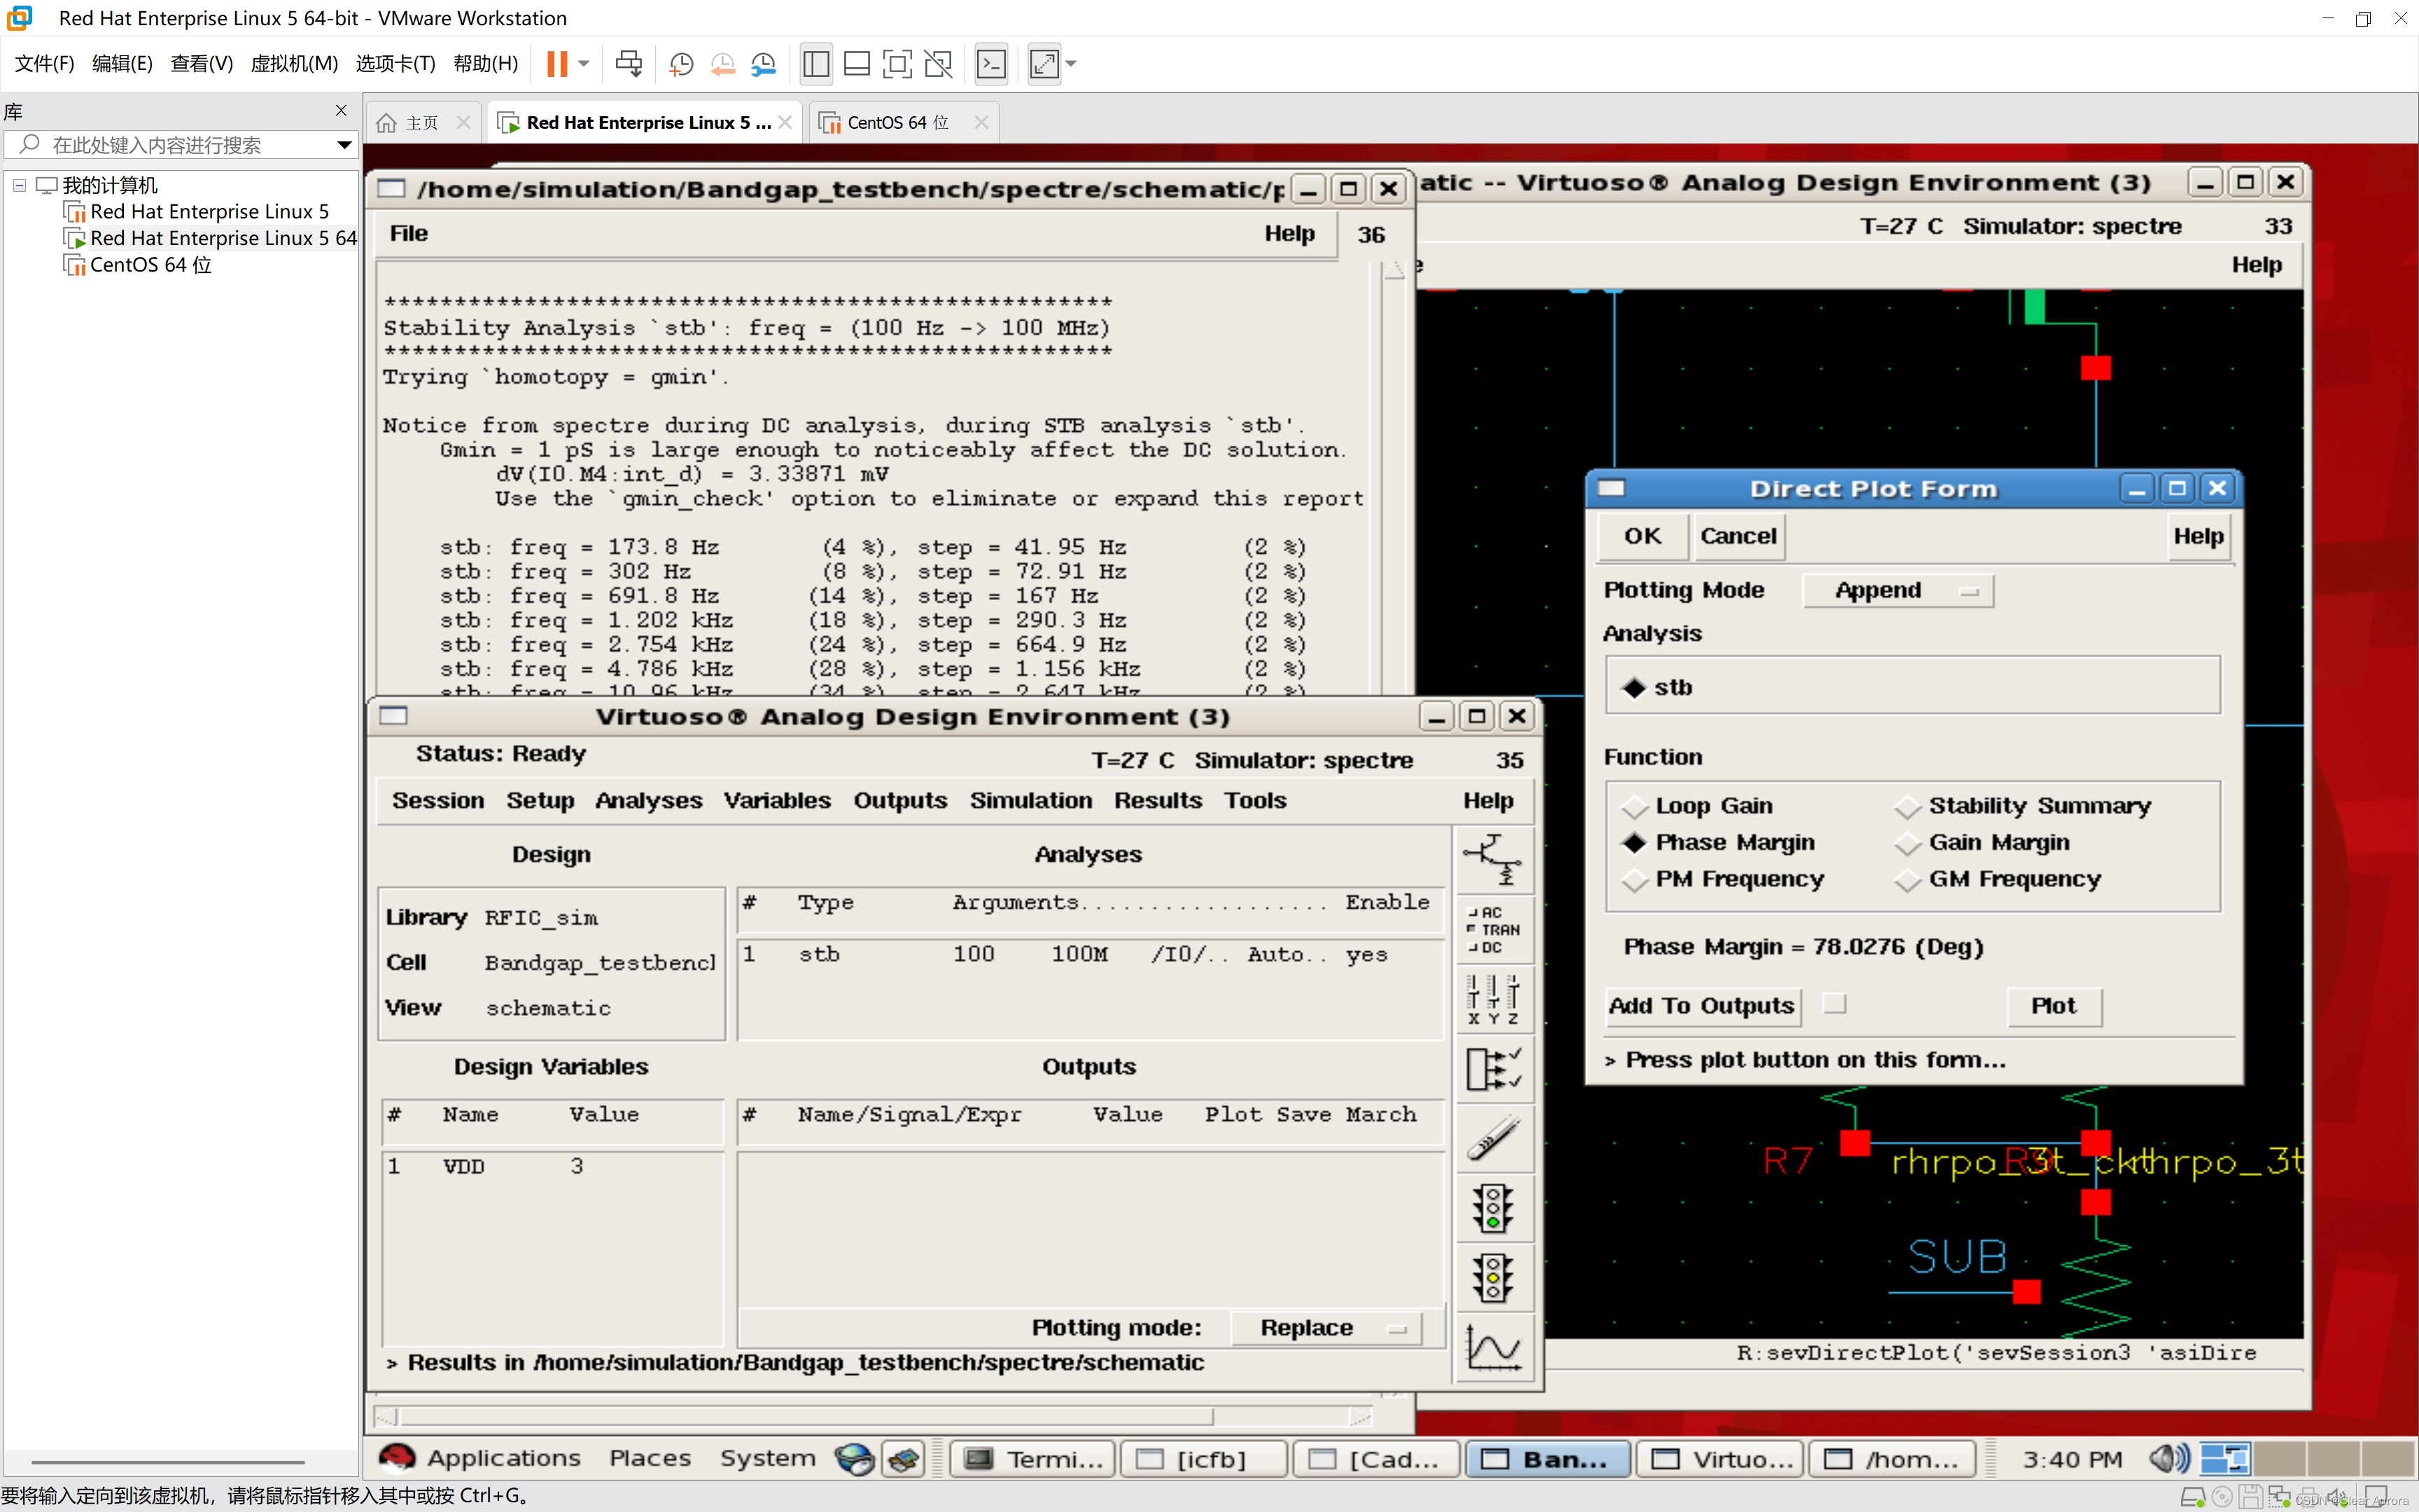Image resolution: width=2419 pixels, height=1512 pixels.
Task: Click the Plot button in Direct Plot Form
Action: [x=2053, y=1006]
